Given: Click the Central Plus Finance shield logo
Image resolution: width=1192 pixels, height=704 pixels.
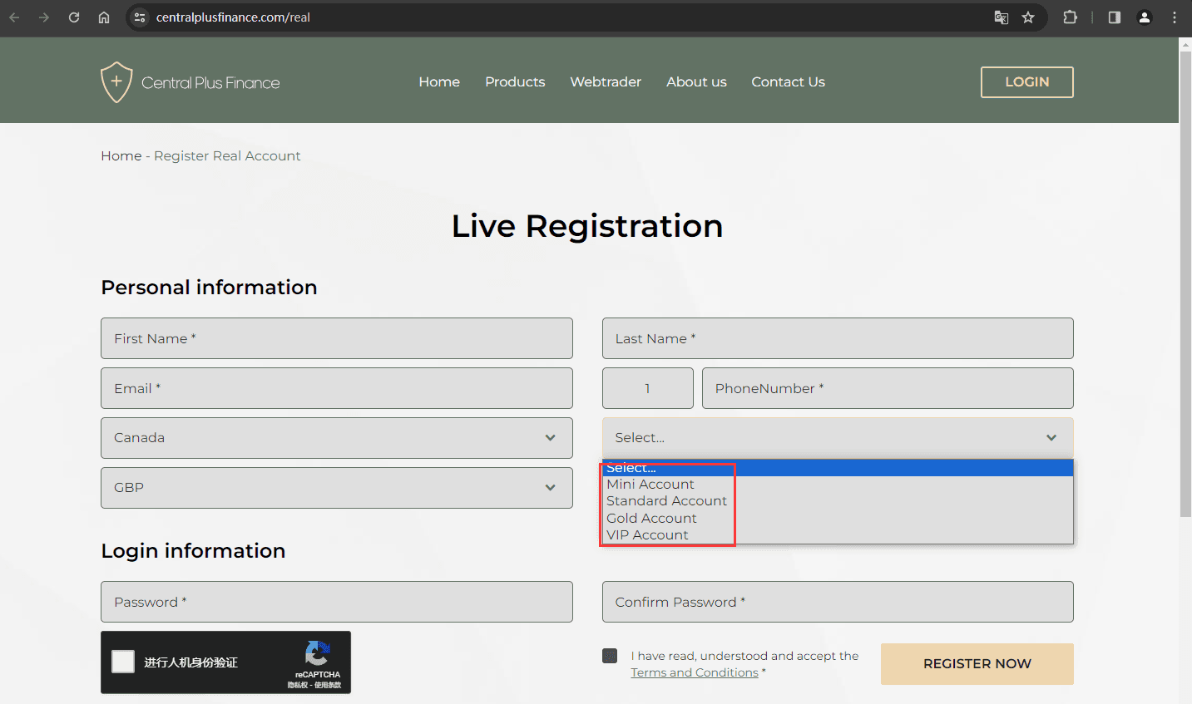Looking at the screenshot, I should [116, 82].
